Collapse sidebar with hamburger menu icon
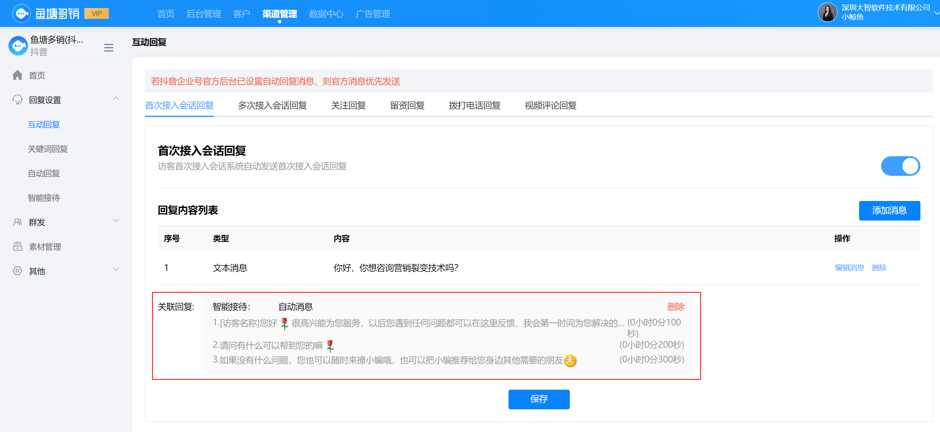 [108, 47]
